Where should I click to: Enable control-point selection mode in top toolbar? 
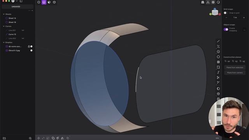pyautogui.click(x=39, y=2)
